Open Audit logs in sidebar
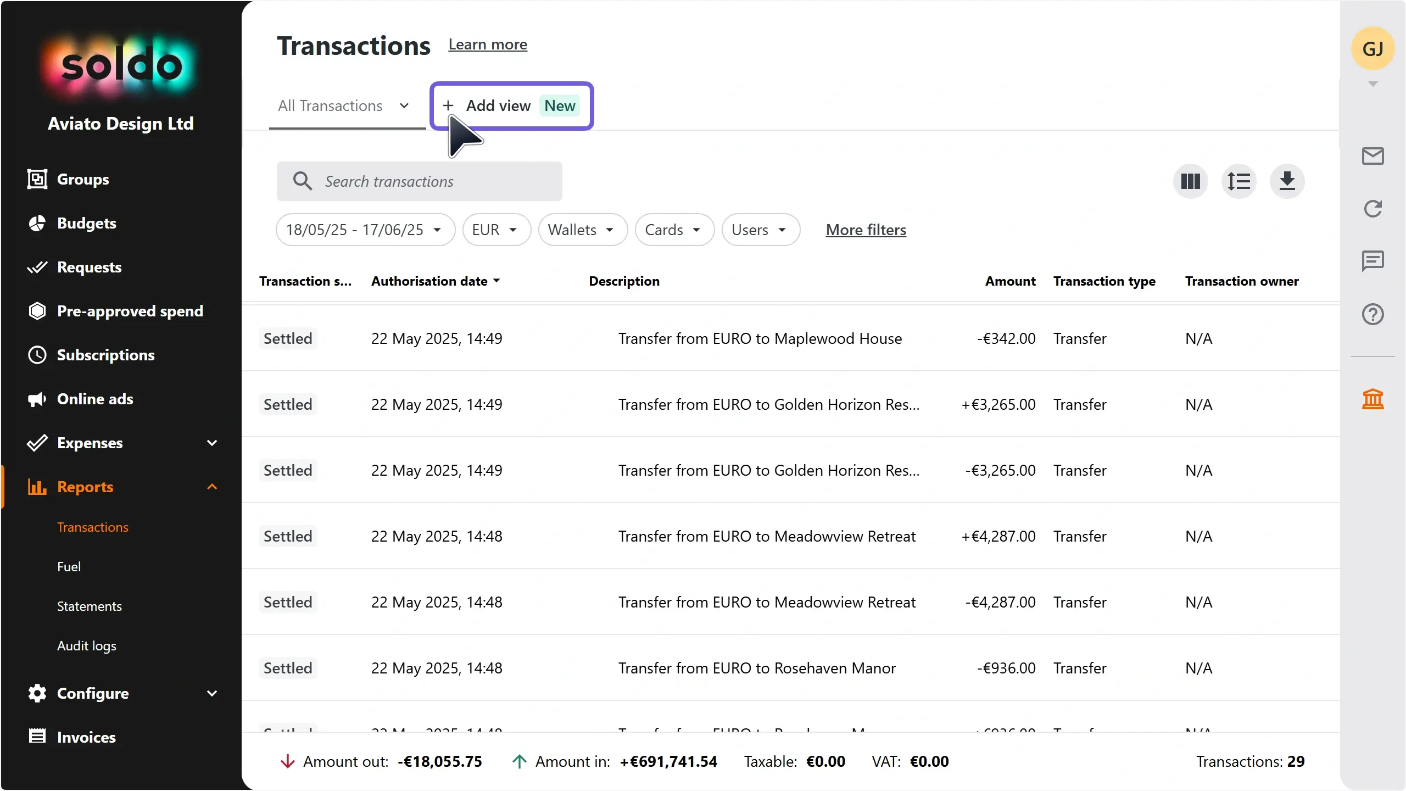Viewport: 1406px width, 791px height. tap(87, 645)
